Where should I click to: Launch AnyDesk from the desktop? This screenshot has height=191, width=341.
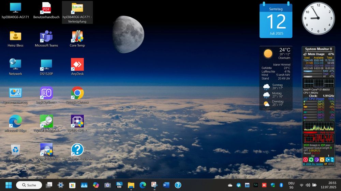(x=77, y=65)
